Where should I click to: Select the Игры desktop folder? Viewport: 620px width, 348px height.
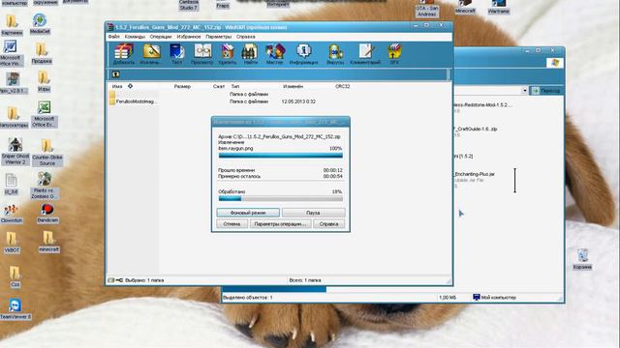44,81
